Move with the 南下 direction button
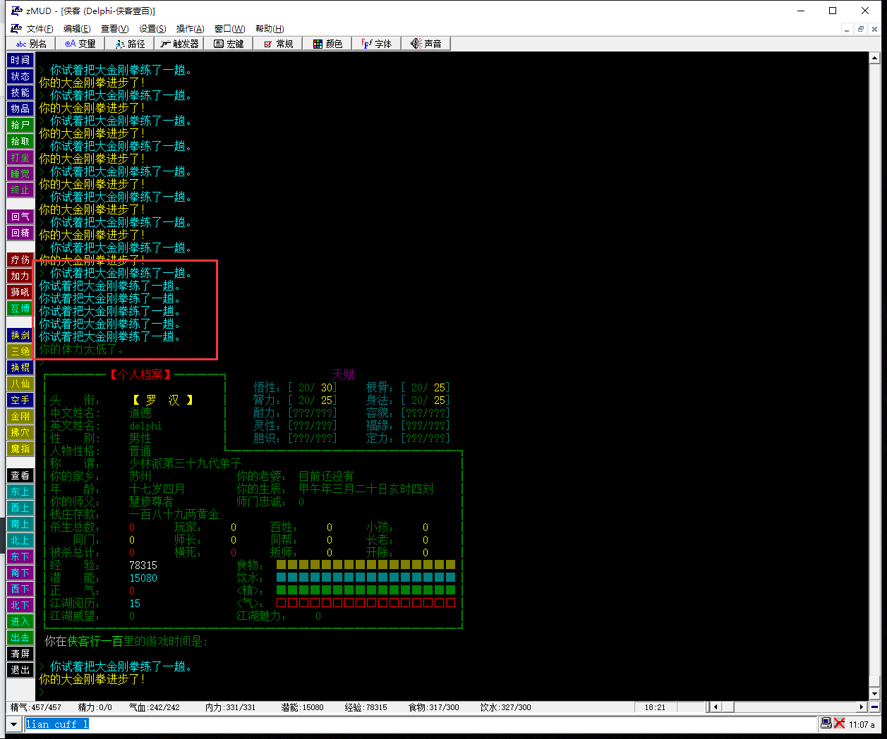887x739 pixels. coord(20,573)
